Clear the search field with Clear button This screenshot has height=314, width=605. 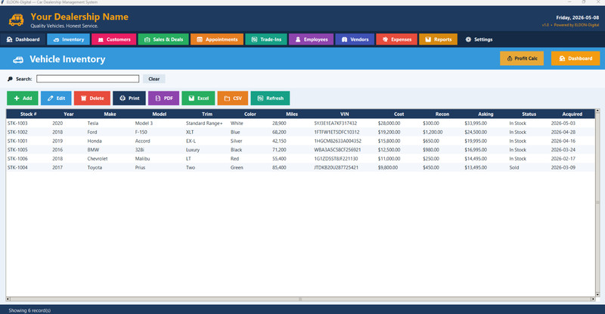click(154, 79)
